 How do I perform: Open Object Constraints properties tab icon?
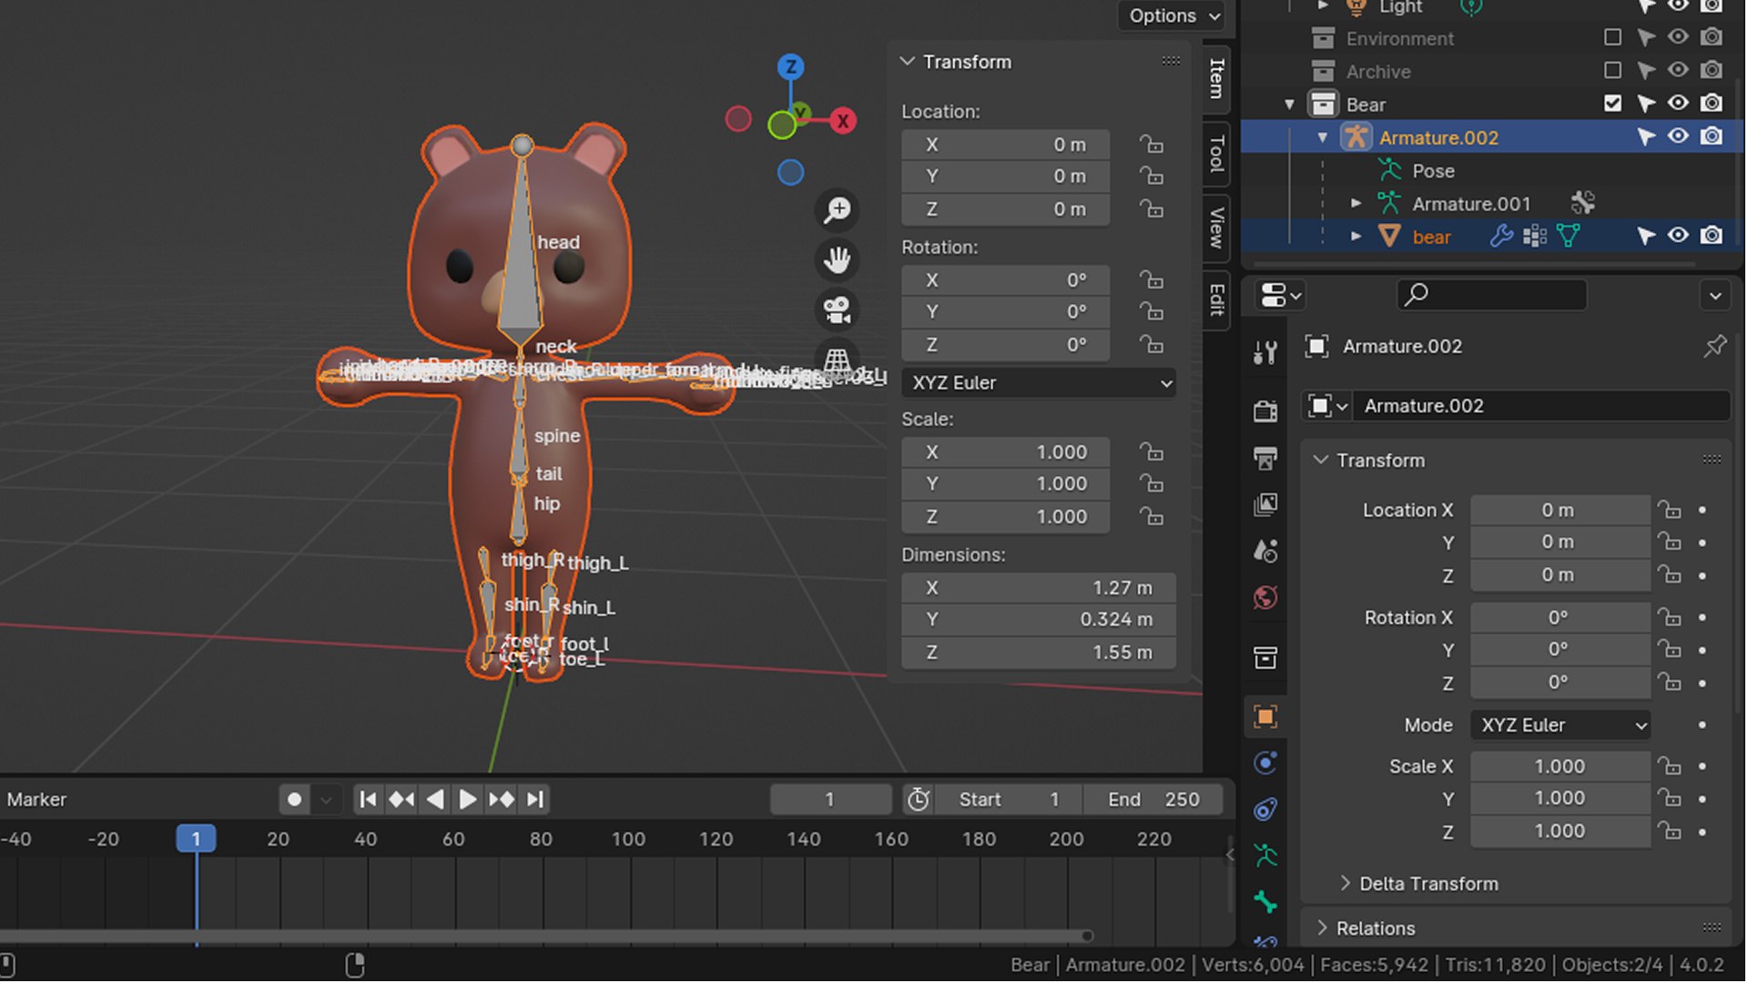(1265, 809)
